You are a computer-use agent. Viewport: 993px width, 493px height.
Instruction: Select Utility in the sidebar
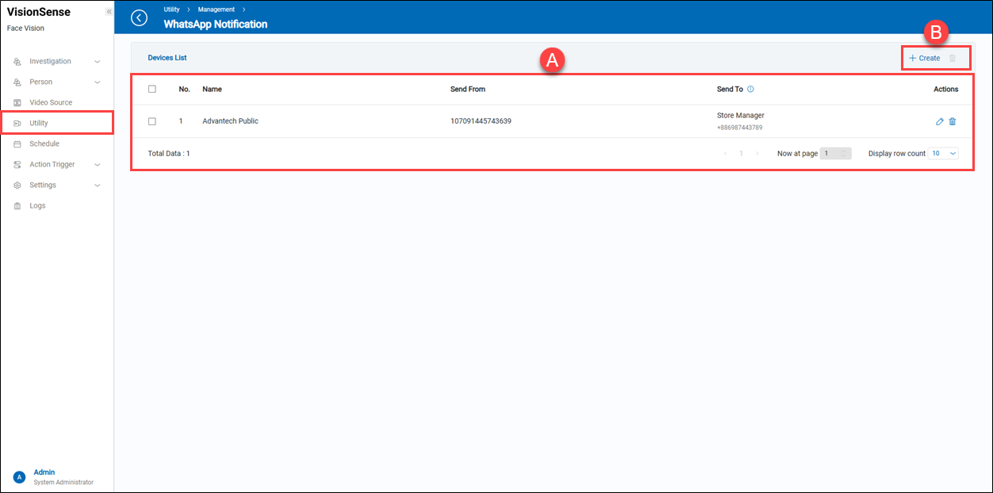[39, 124]
